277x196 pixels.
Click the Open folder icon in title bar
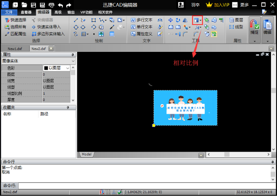[x=25, y=5]
